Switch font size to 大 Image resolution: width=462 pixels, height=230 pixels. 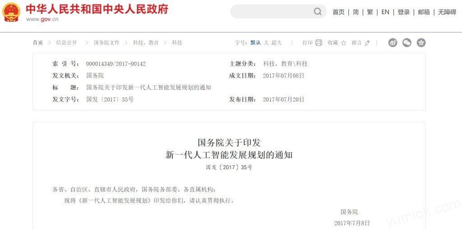click(x=266, y=43)
